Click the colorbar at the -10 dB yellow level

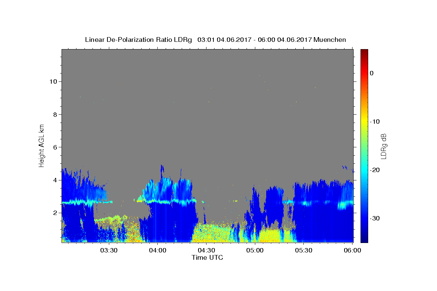pos(364,121)
